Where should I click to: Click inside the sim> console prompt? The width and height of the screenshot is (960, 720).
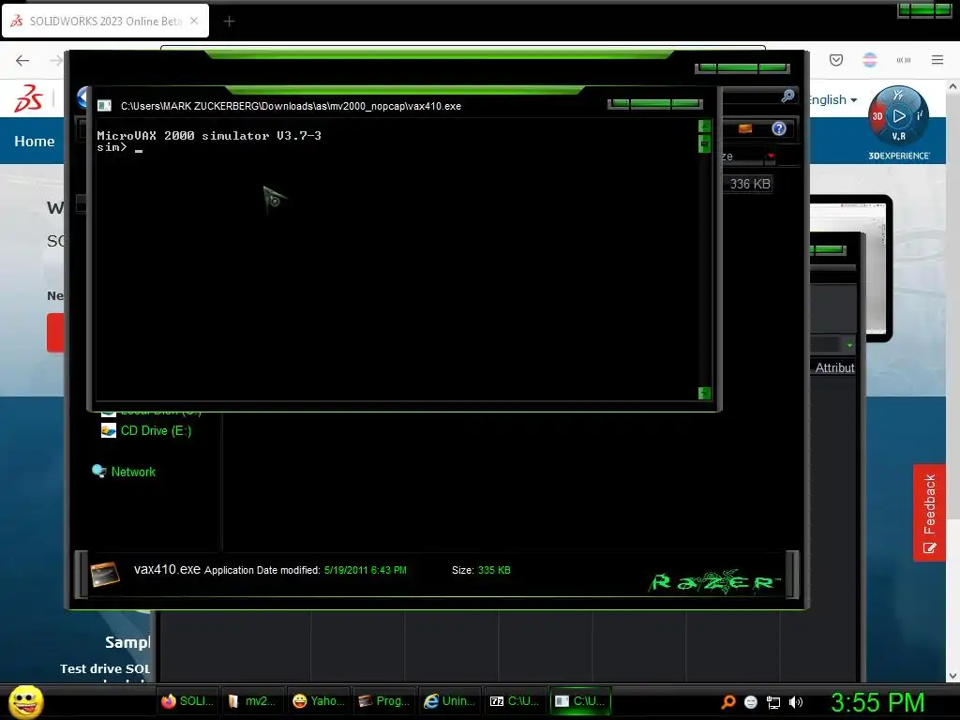coord(139,147)
